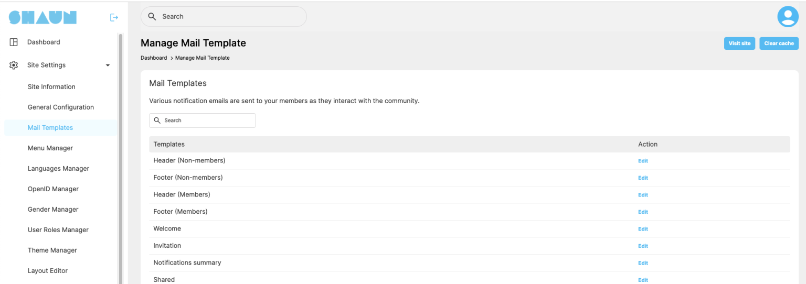Screen dimensions: 806x284
Task: Click the Header (Members) row text
Action: 182,194
